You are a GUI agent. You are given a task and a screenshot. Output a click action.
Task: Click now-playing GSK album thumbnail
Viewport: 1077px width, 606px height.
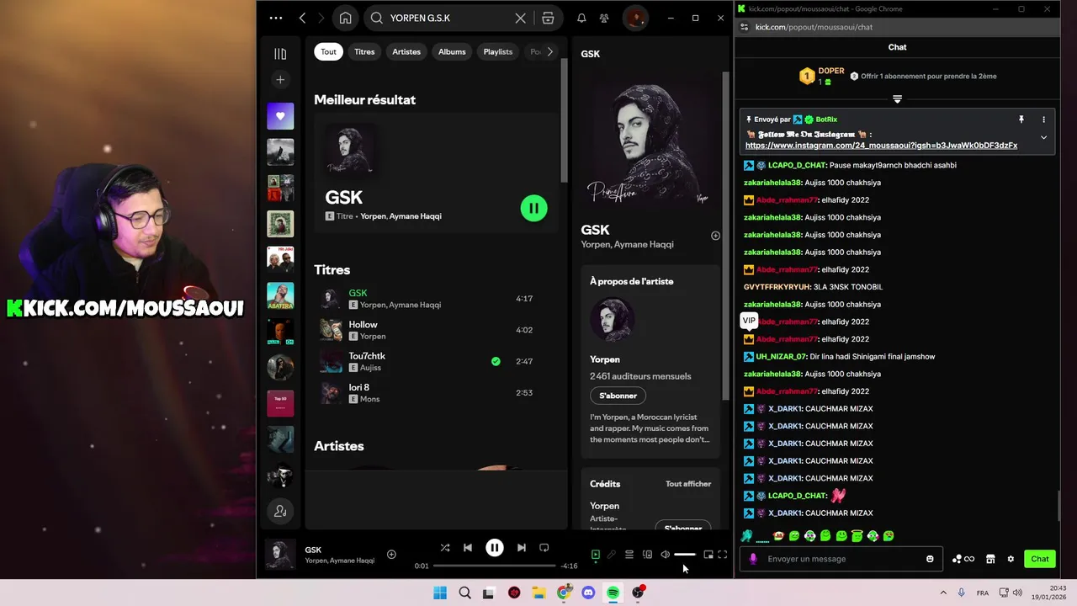(x=280, y=555)
